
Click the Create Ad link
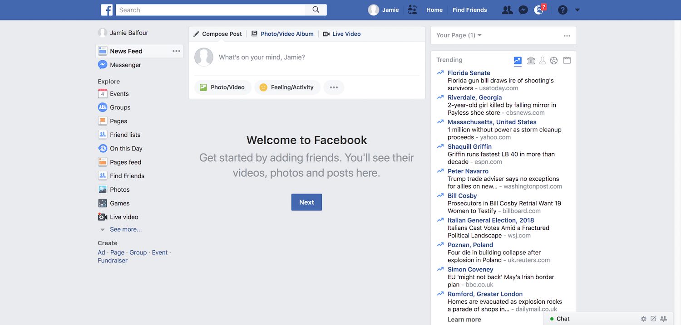pyautogui.click(x=101, y=252)
